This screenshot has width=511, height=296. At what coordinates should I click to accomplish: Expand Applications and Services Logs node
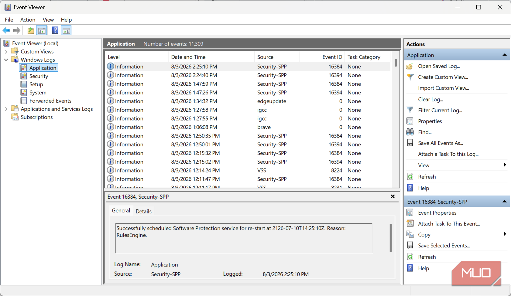6,109
